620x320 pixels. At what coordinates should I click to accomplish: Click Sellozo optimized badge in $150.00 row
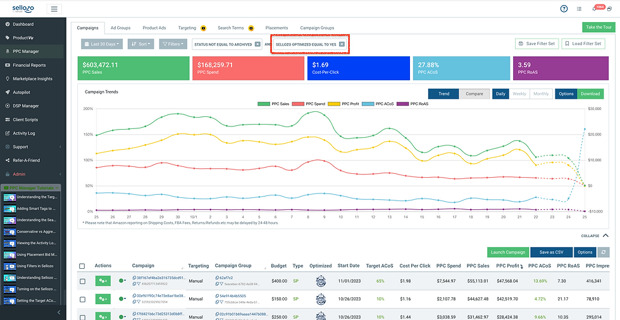321,298
